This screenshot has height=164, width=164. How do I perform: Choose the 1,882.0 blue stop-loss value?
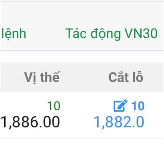coord(119,122)
